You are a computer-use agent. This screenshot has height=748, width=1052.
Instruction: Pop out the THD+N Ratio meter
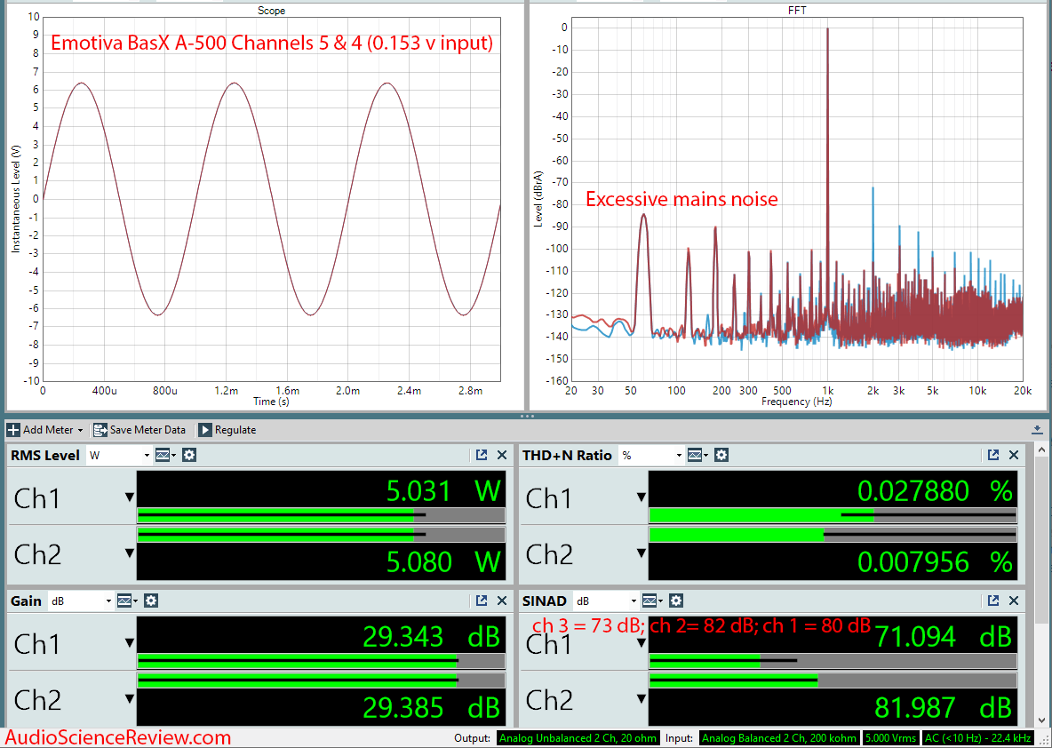[993, 455]
